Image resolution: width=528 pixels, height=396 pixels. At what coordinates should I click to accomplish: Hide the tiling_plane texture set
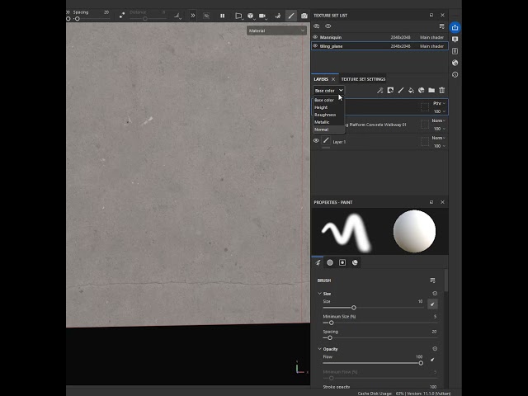point(315,46)
